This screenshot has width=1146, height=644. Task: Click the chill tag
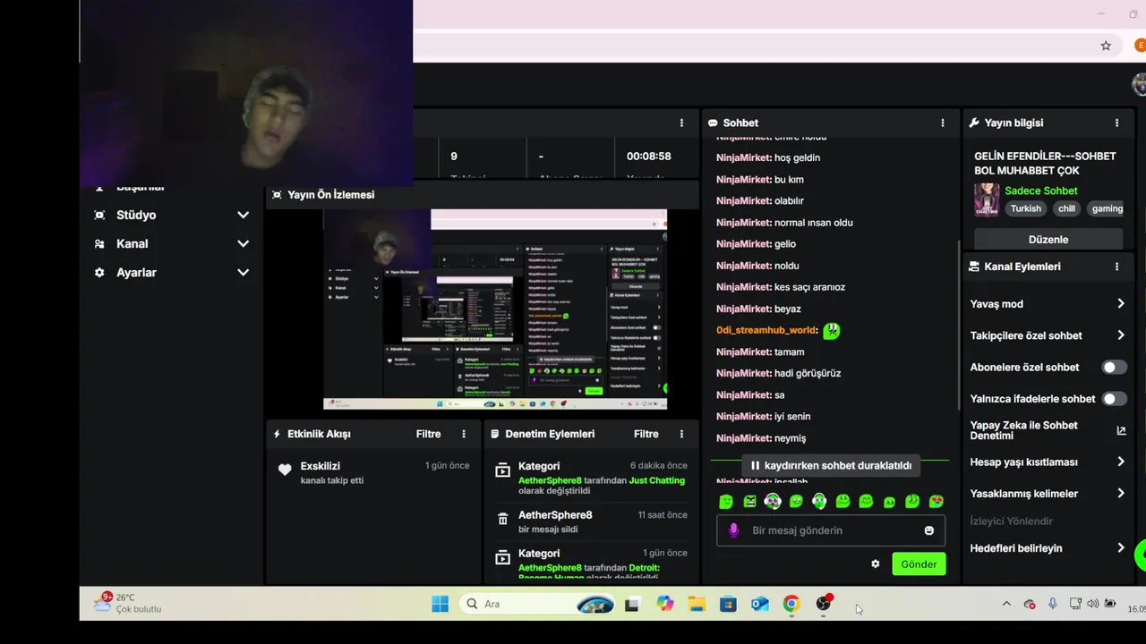[x=1066, y=208]
